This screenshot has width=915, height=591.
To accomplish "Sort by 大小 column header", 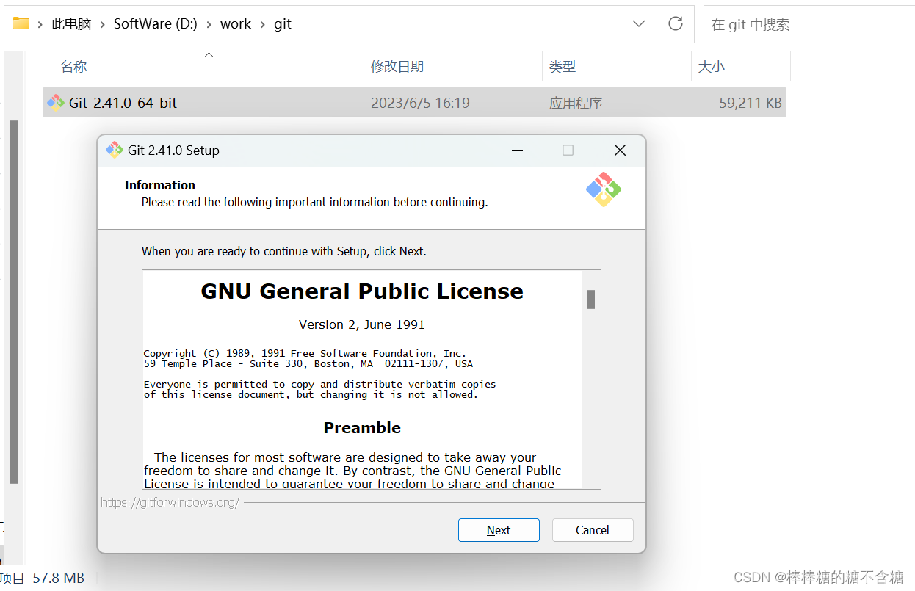I will coord(711,67).
